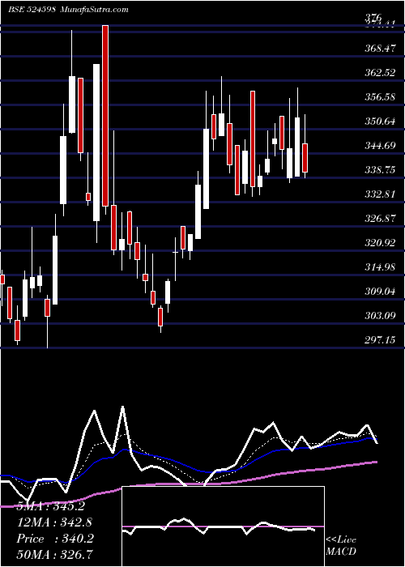Click the 5MA : 345.2 readout
The width and height of the screenshot is (405, 567).
[x=51, y=506]
